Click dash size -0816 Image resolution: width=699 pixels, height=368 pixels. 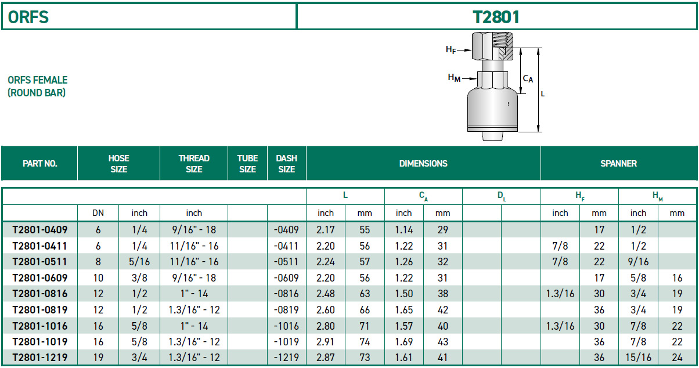click(286, 294)
